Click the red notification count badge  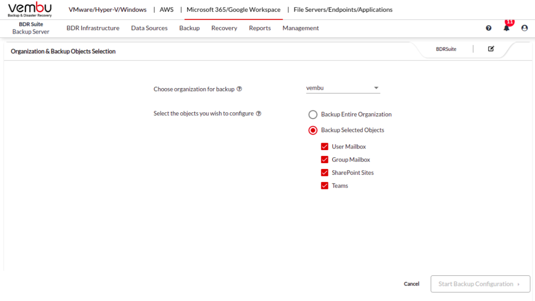pos(510,22)
